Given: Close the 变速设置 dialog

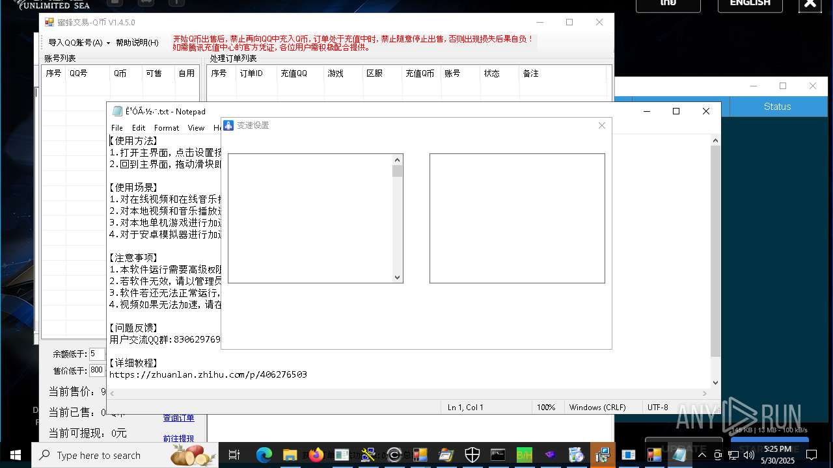Looking at the screenshot, I should click(601, 125).
